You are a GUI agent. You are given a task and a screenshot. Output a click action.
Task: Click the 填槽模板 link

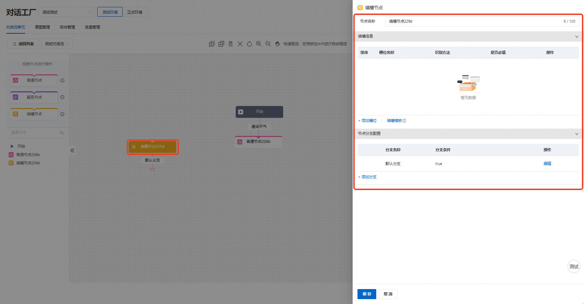click(394, 121)
